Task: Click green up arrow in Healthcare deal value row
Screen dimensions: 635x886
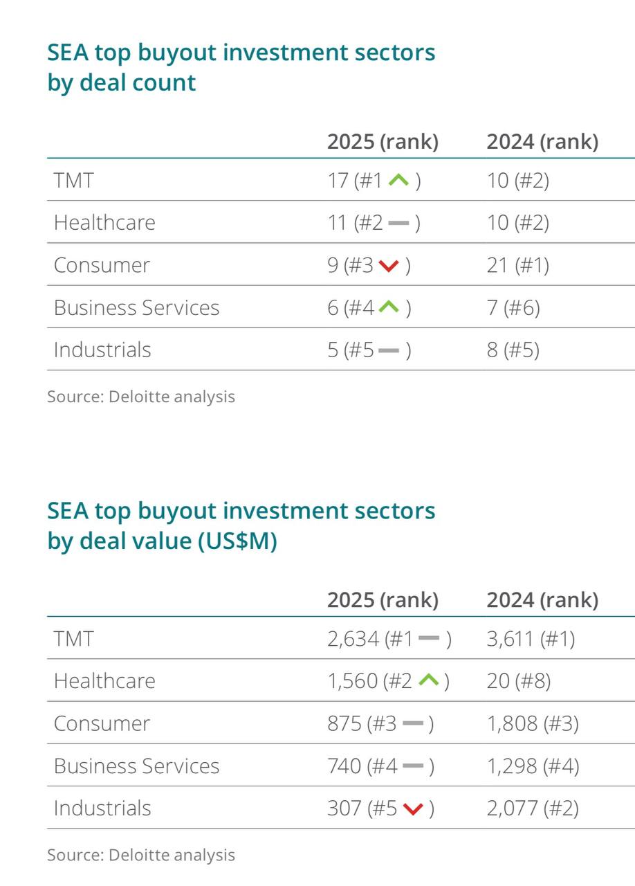Action: (x=429, y=681)
